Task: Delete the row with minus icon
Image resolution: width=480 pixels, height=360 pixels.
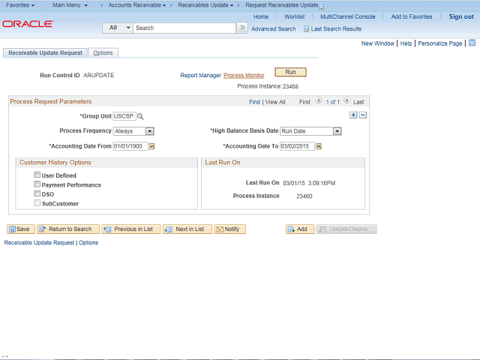Action: click(x=363, y=115)
